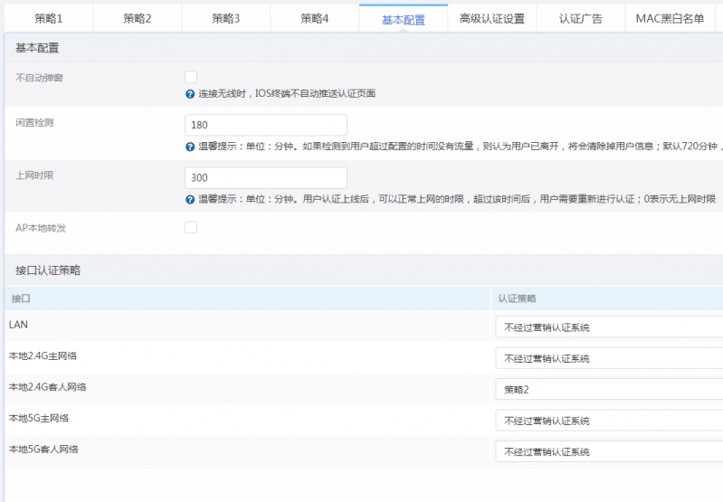The width and height of the screenshot is (723, 502).
Task: Click help icon under 不自动弹窗 checkbox
Action: (x=190, y=94)
